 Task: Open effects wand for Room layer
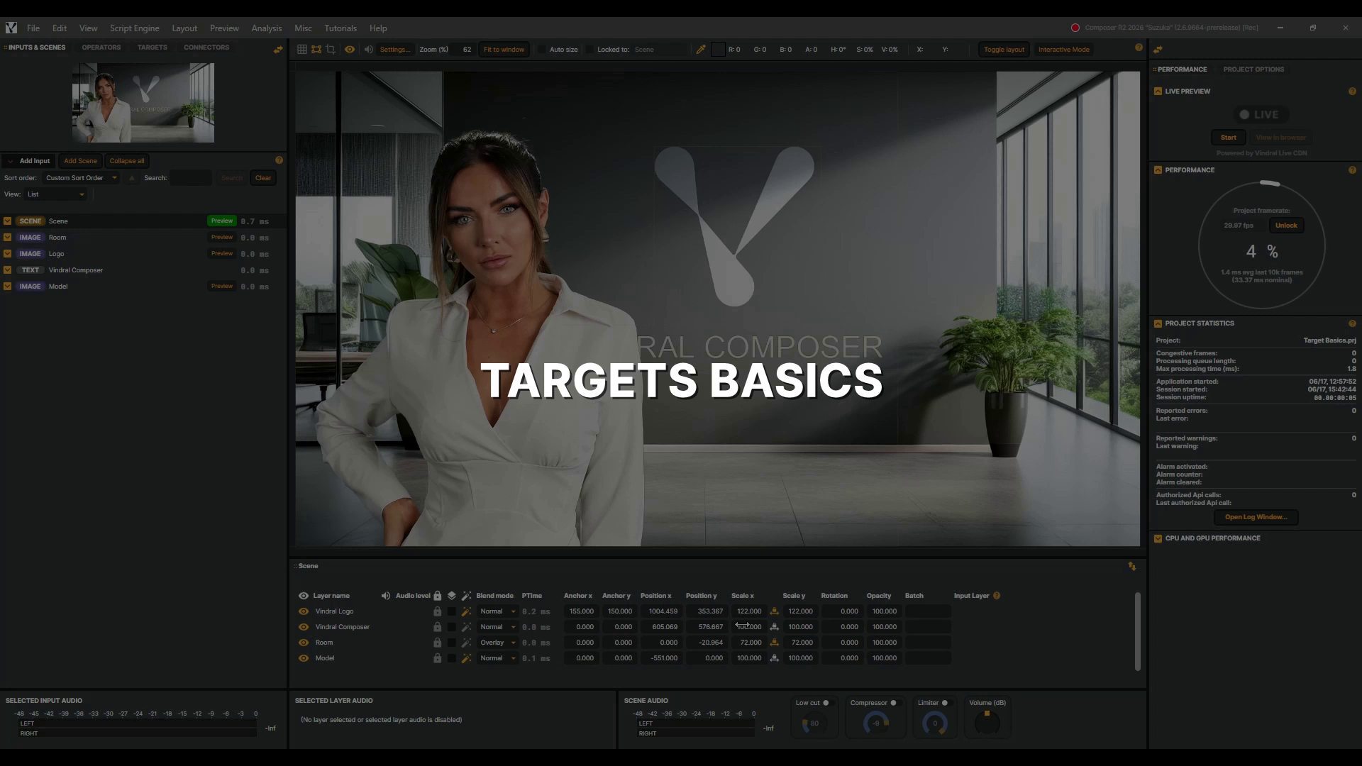(x=466, y=643)
